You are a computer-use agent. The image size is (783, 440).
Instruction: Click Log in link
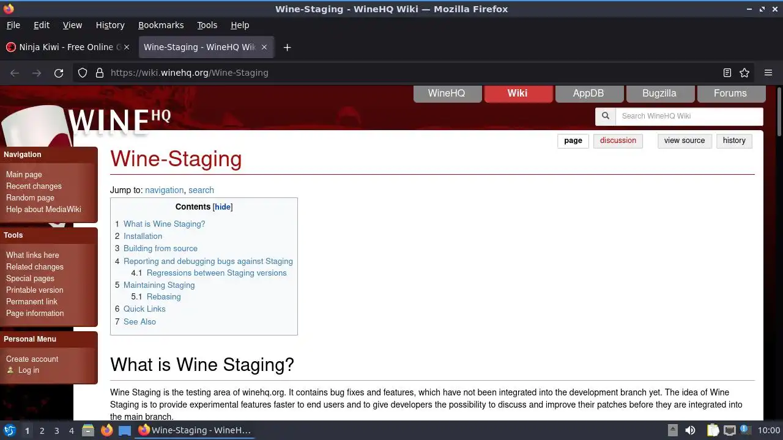[x=28, y=370]
